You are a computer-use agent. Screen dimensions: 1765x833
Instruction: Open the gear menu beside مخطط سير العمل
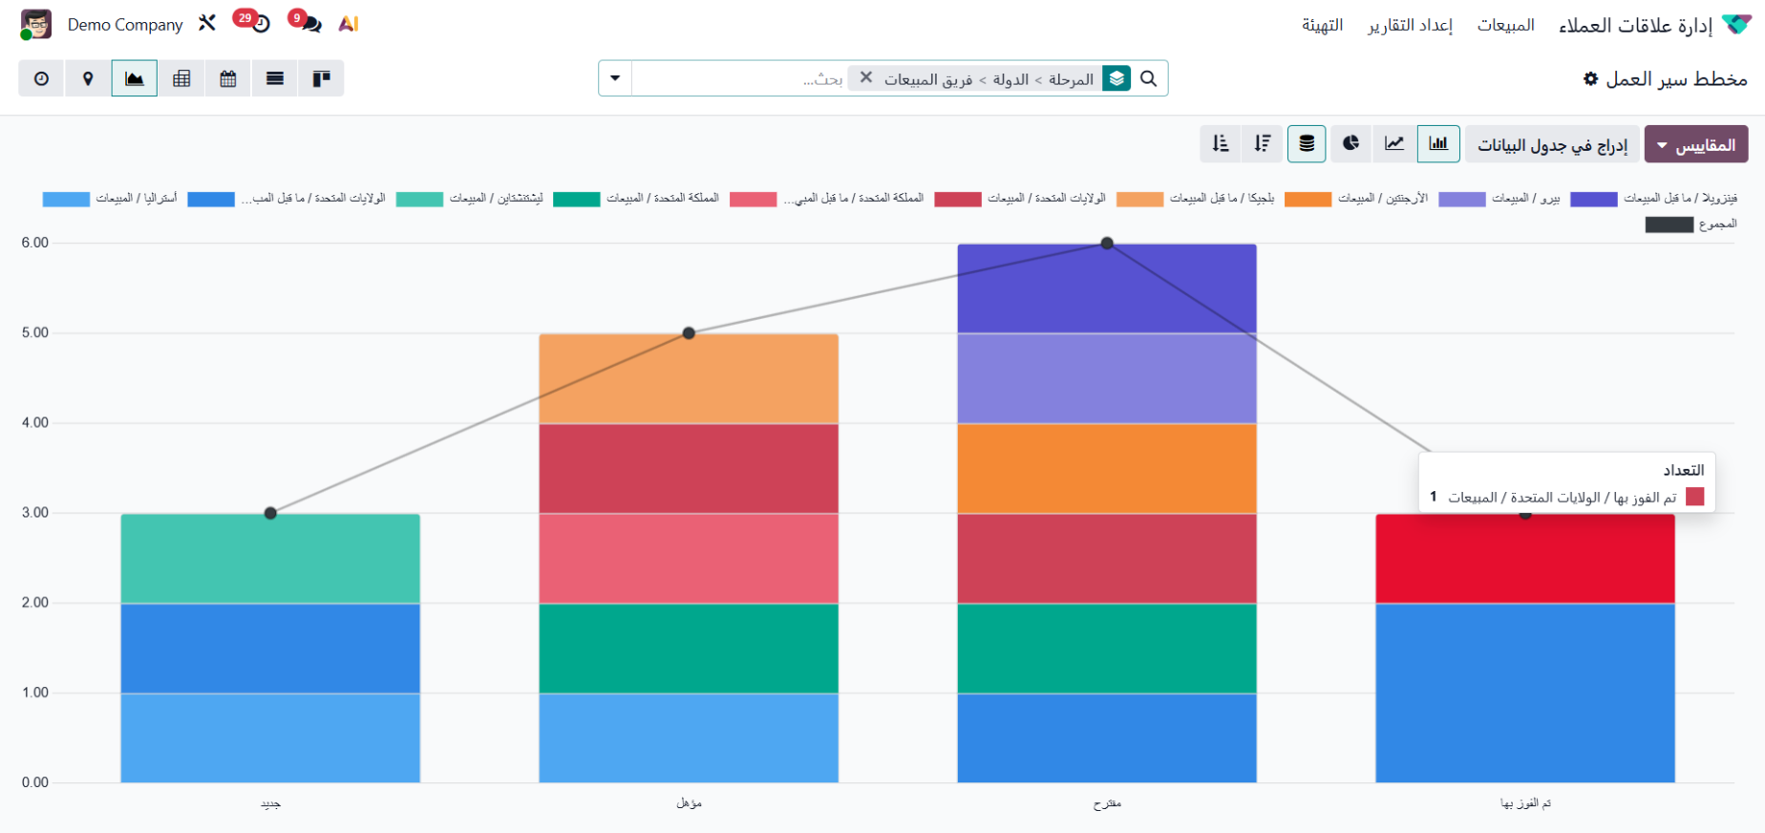1590,79
